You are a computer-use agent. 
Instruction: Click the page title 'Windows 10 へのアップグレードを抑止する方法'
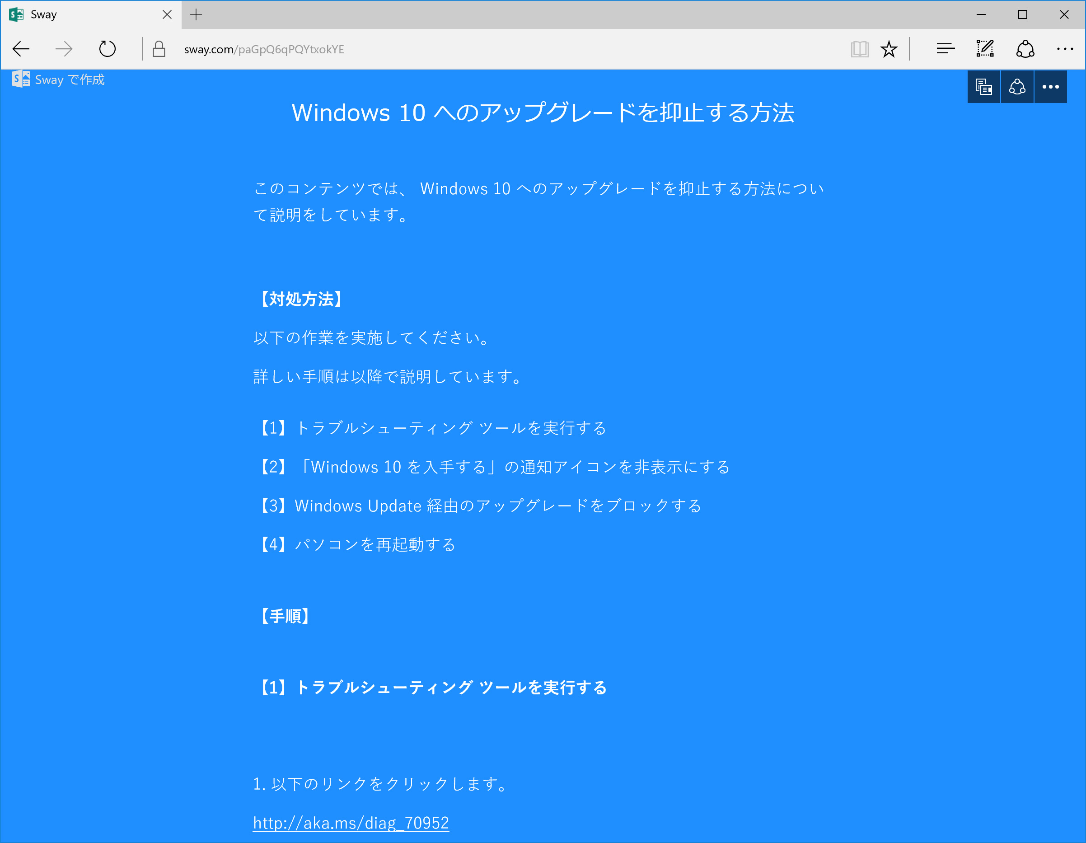[543, 112]
